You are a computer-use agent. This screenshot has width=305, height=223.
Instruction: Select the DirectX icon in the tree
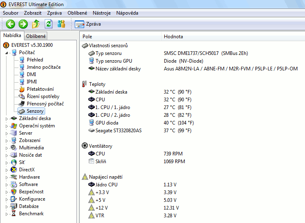[14, 170]
